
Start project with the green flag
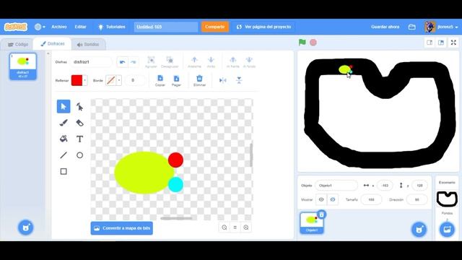302,42
